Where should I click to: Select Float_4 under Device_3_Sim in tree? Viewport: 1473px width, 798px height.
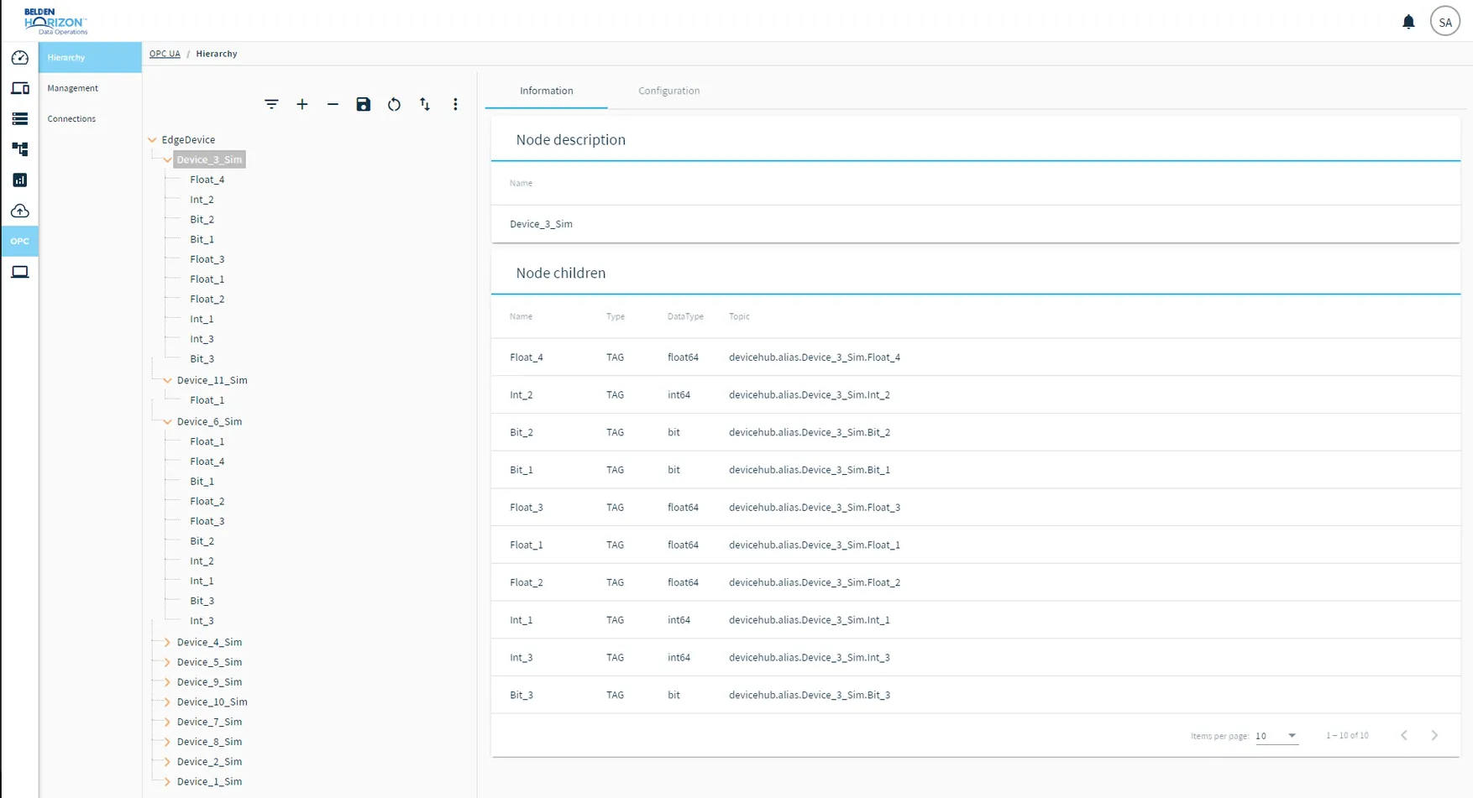coord(207,180)
